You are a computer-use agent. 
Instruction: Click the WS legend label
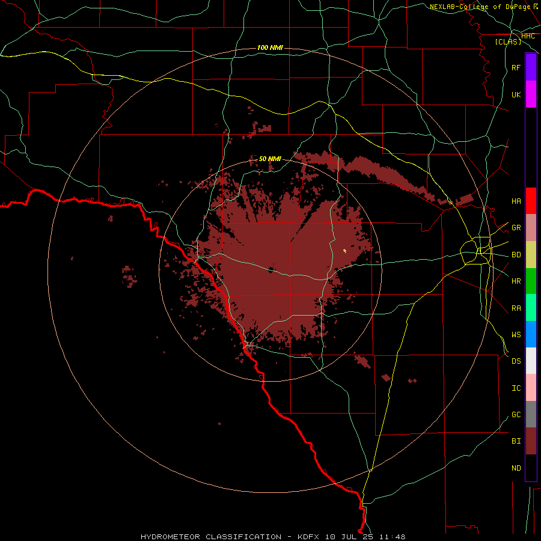click(516, 335)
